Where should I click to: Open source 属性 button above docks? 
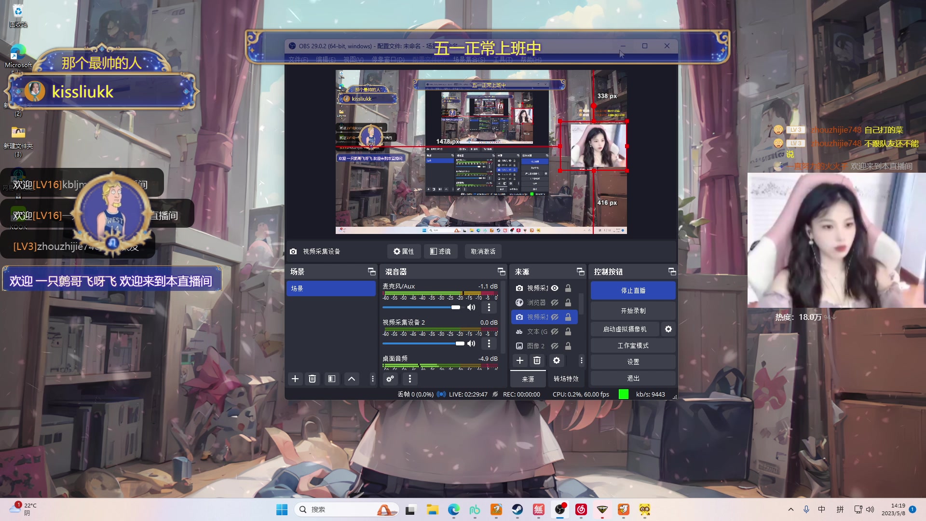coord(404,251)
